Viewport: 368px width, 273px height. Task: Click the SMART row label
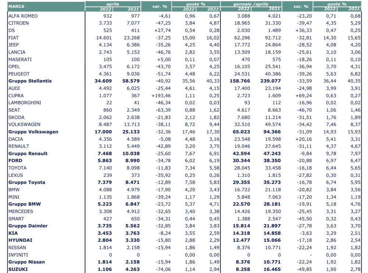click(16, 219)
